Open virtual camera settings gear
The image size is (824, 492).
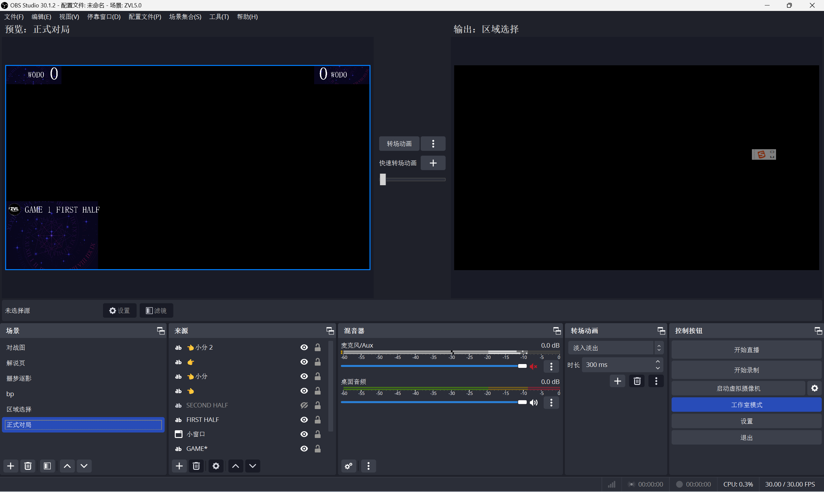814,388
